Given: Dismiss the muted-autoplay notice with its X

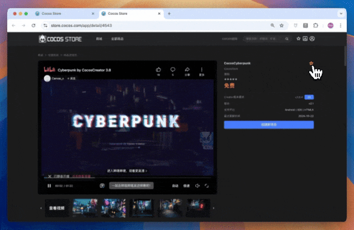Looking at the screenshot, I should pyautogui.click(x=50, y=176).
